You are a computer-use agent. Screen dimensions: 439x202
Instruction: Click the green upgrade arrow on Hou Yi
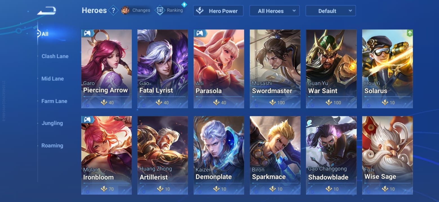(410, 33)
